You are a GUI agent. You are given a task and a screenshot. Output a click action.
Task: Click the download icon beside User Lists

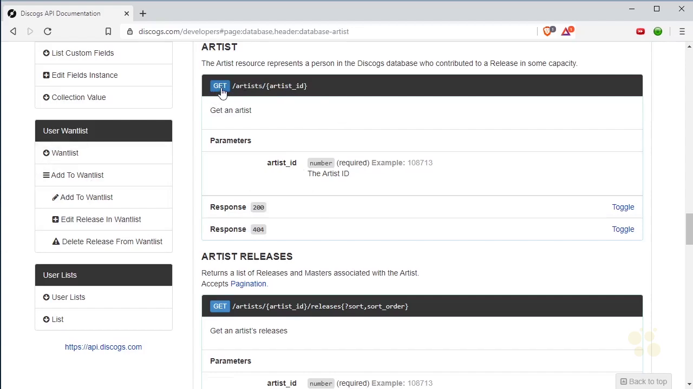46,297
